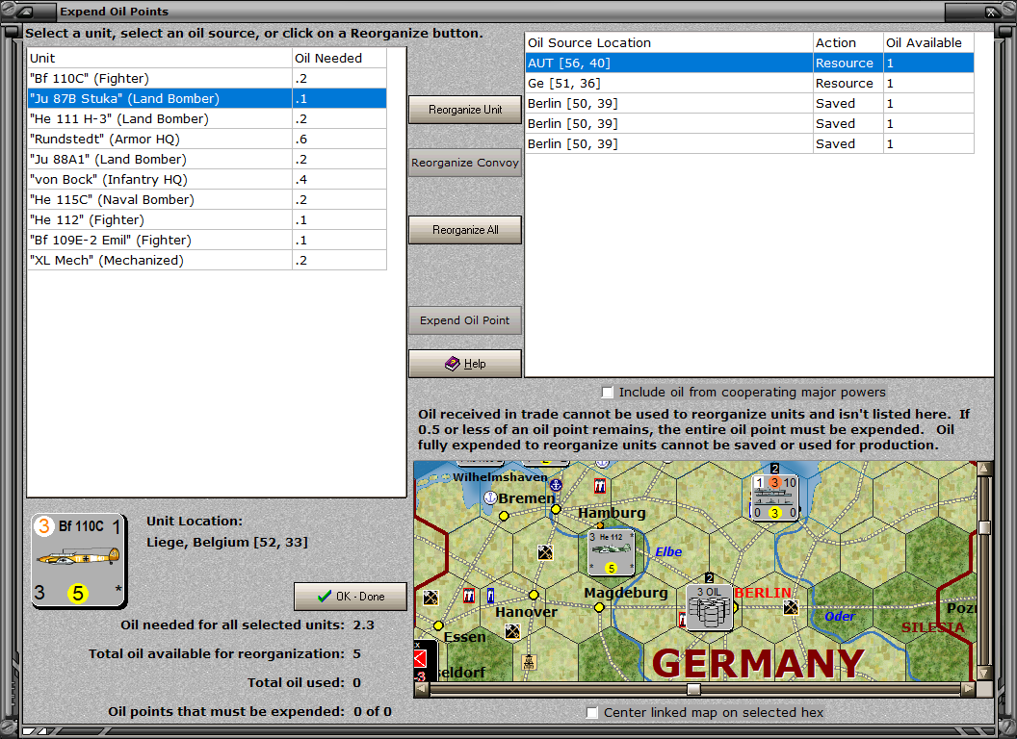Click the yellow city dot above Hanover label
This screenshot has width=1017, height=739.
(x=534, y=595)
